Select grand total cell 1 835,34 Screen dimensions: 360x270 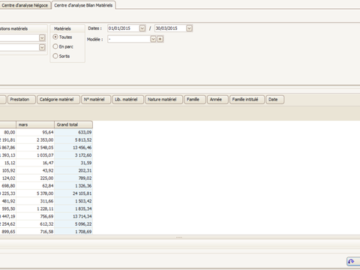click(73, 208)
